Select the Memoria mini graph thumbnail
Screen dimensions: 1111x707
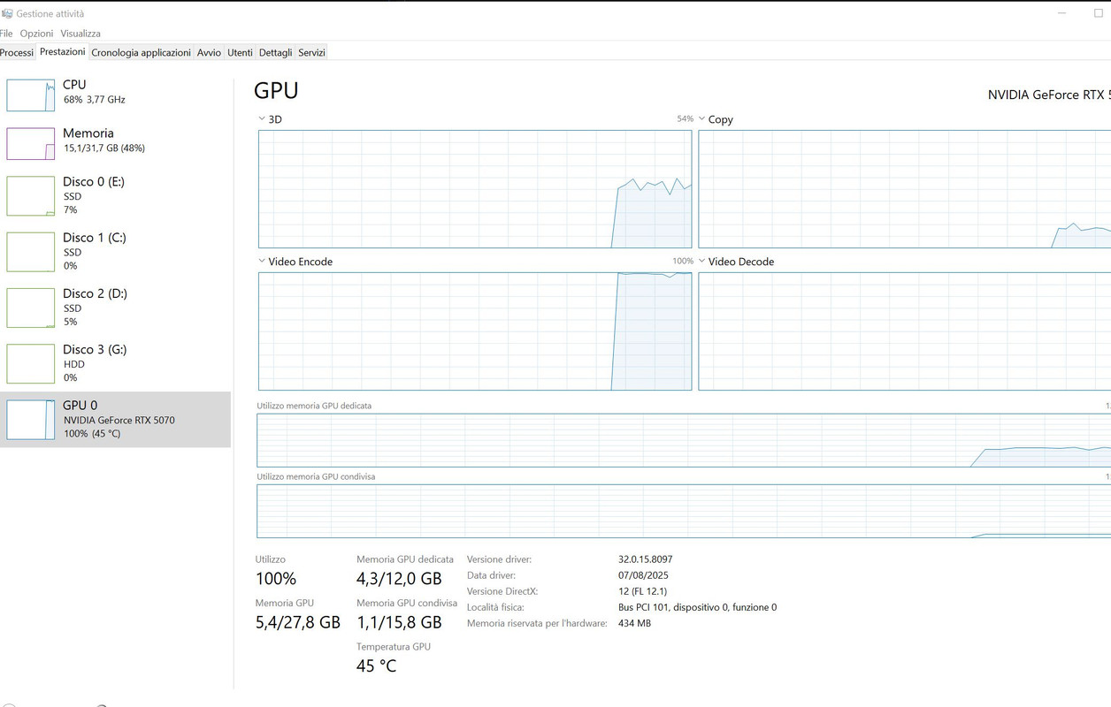[31, 143]
